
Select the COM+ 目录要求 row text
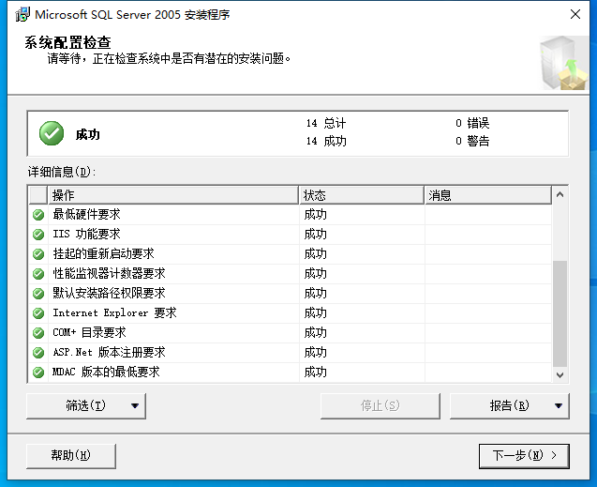click(x=89, y=333)
